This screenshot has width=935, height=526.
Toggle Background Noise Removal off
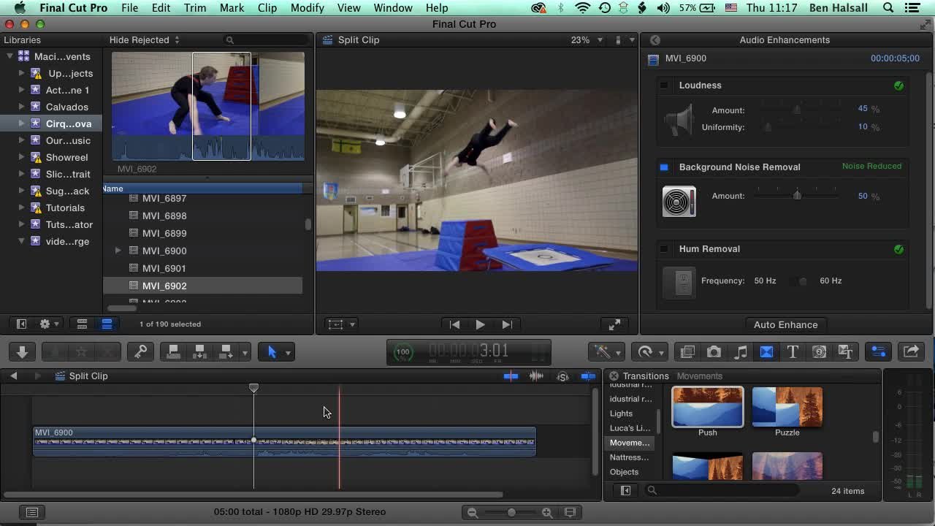(x=663, y=167)
